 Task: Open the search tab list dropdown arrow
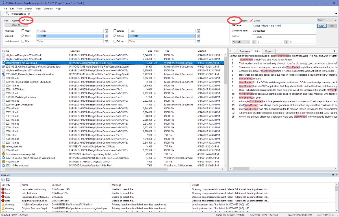[x=336, y=14]
